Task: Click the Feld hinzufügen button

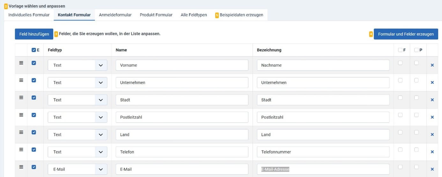Action: [34, 34]
